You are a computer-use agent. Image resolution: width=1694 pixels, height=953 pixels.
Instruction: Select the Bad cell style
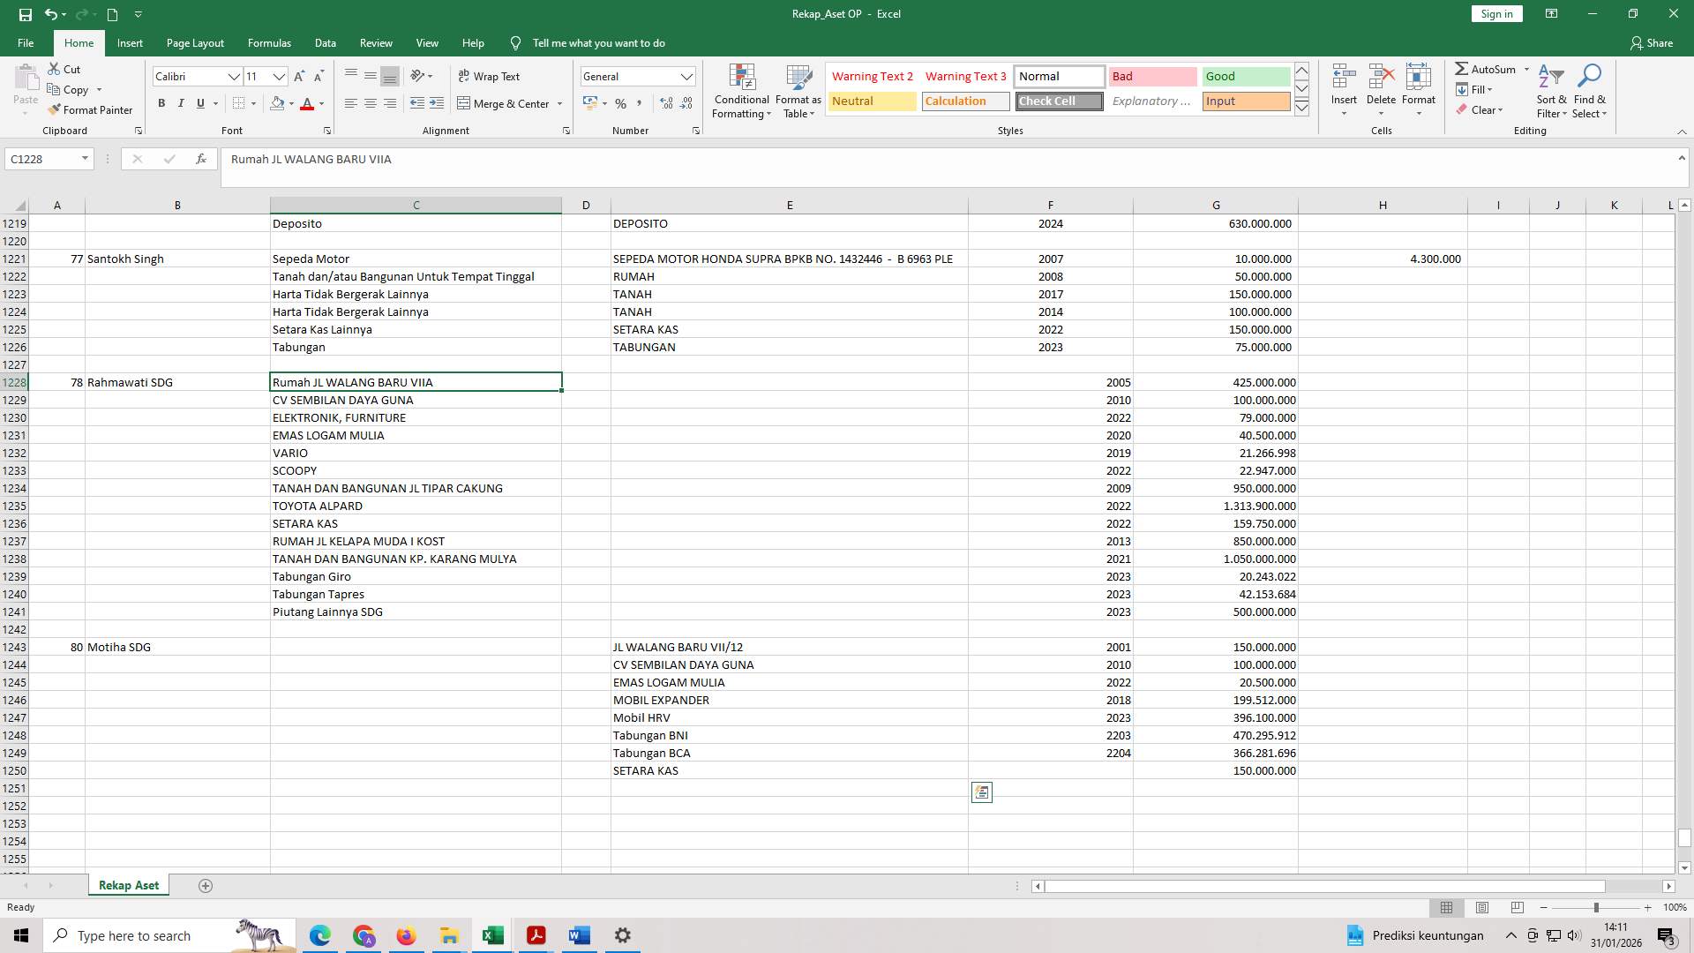coord(1152,76)
